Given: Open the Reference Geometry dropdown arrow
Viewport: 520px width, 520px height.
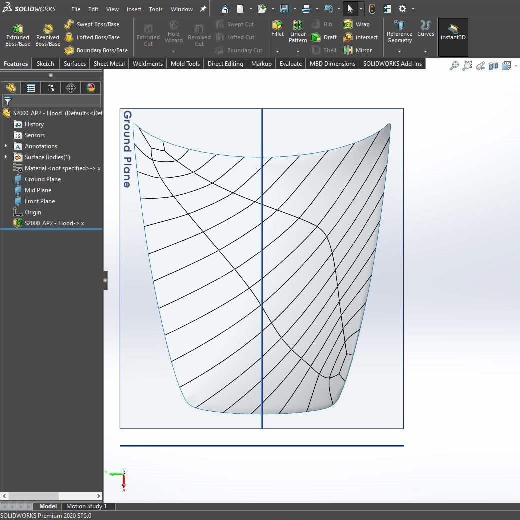Looking at the screenshot, I should pyautogui.click(x=399, y=51).
